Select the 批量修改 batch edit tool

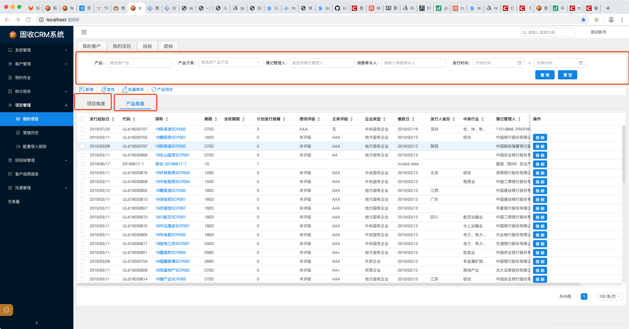coord(133,89)
